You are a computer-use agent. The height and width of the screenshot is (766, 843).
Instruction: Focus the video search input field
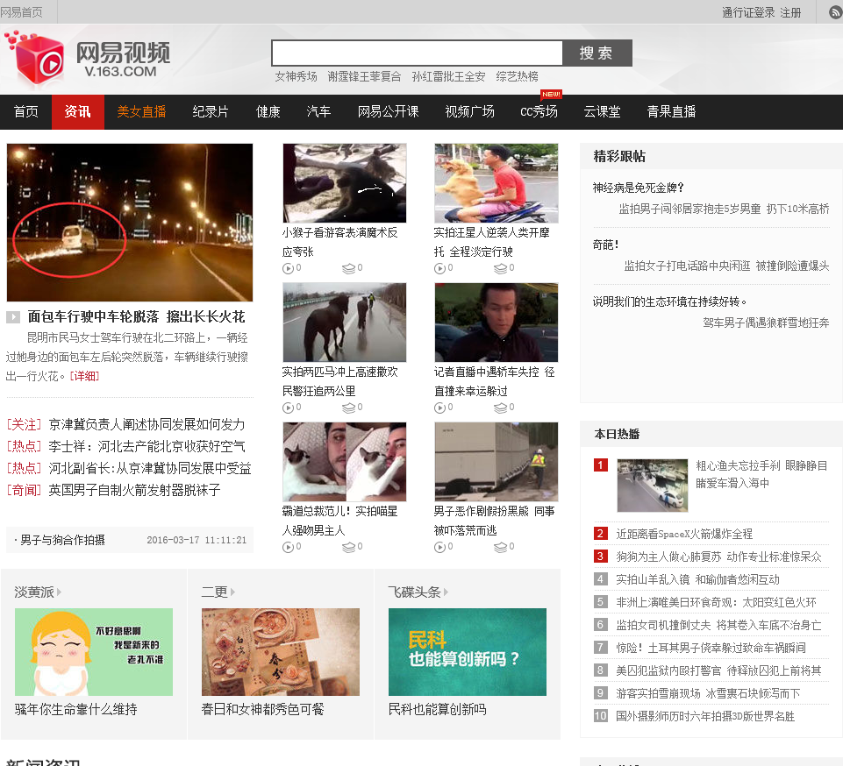pos(418,53)
